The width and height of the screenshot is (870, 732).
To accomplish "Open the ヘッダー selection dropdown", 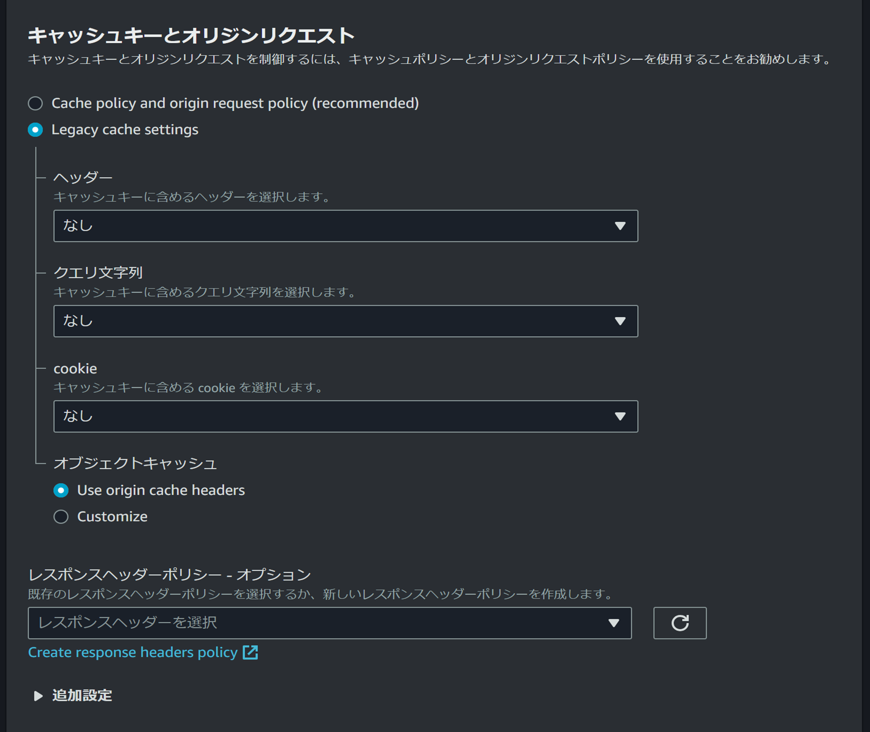I will coord(332,226).
